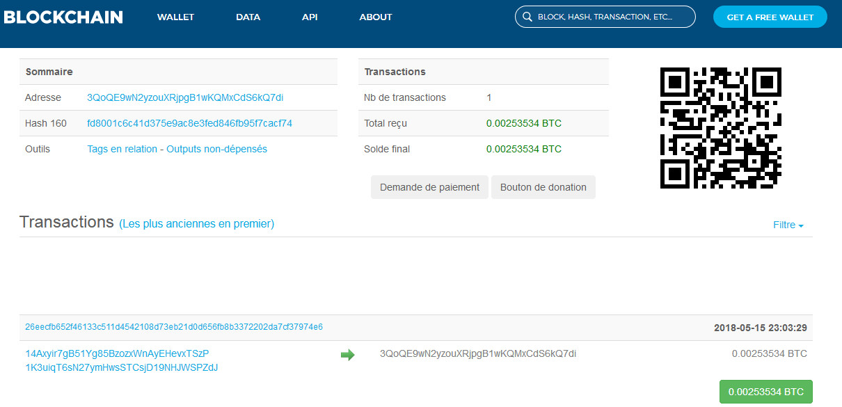Click the Transactions summary table header

pyautogui.click(x=484, y=72)
